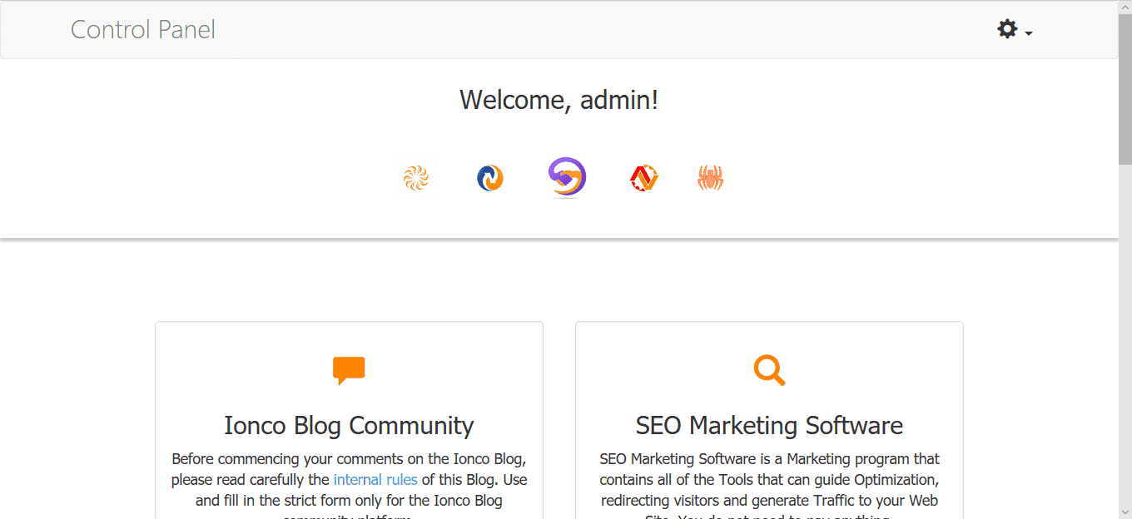Viewport: 1132px width, 519px height.
Task: Select the red AV diamond logo
Action: point(644,177)
